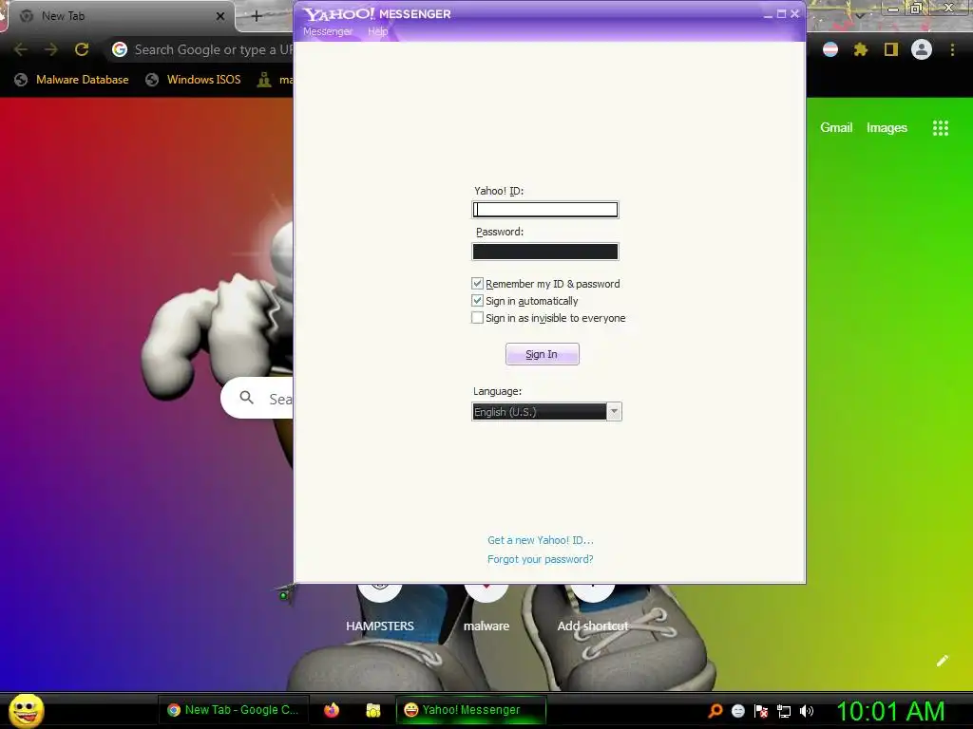Open Get a new Yahoo! ID link

540,540
